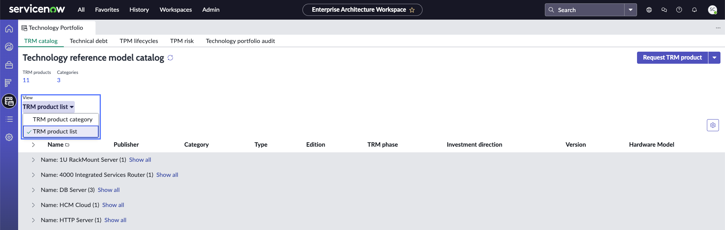Select the highlighted Technology Portfolio sidebar icon
The width and height of the screenshot is (725, 230).
[x=9, y=101]
